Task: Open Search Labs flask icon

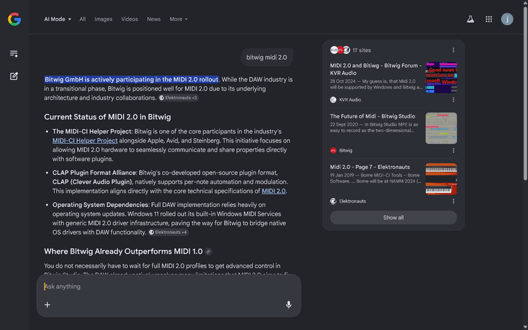Action: [470, 19]
